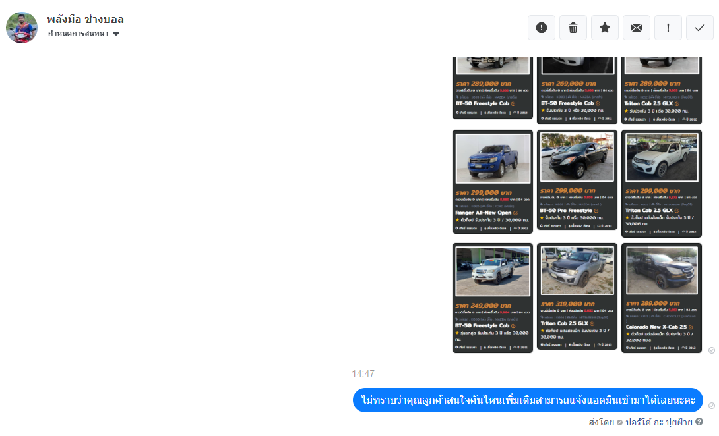
Task: Mark conversation done with checkmark icon
Action: [x=700, y=28]
